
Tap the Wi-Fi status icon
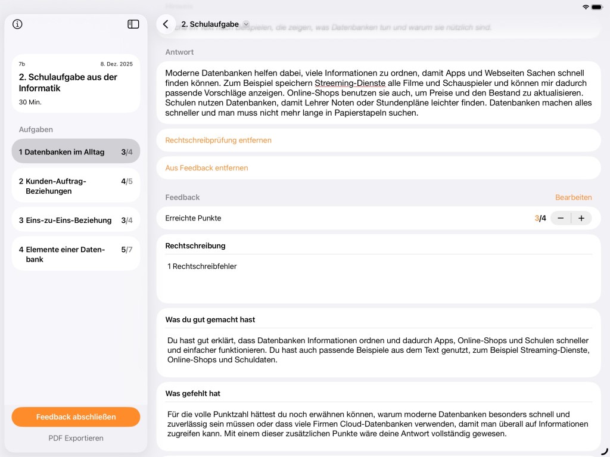[x=586, y=7]
